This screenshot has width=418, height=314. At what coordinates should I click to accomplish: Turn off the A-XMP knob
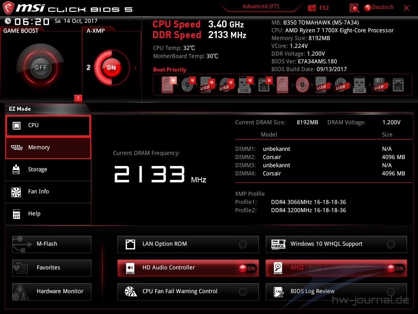[x=111, y=67]
